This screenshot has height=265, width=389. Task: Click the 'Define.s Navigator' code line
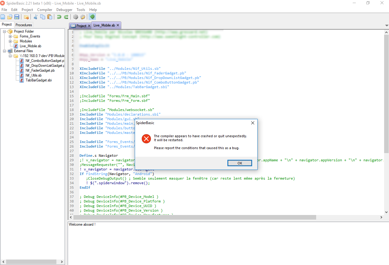[98, 156]
